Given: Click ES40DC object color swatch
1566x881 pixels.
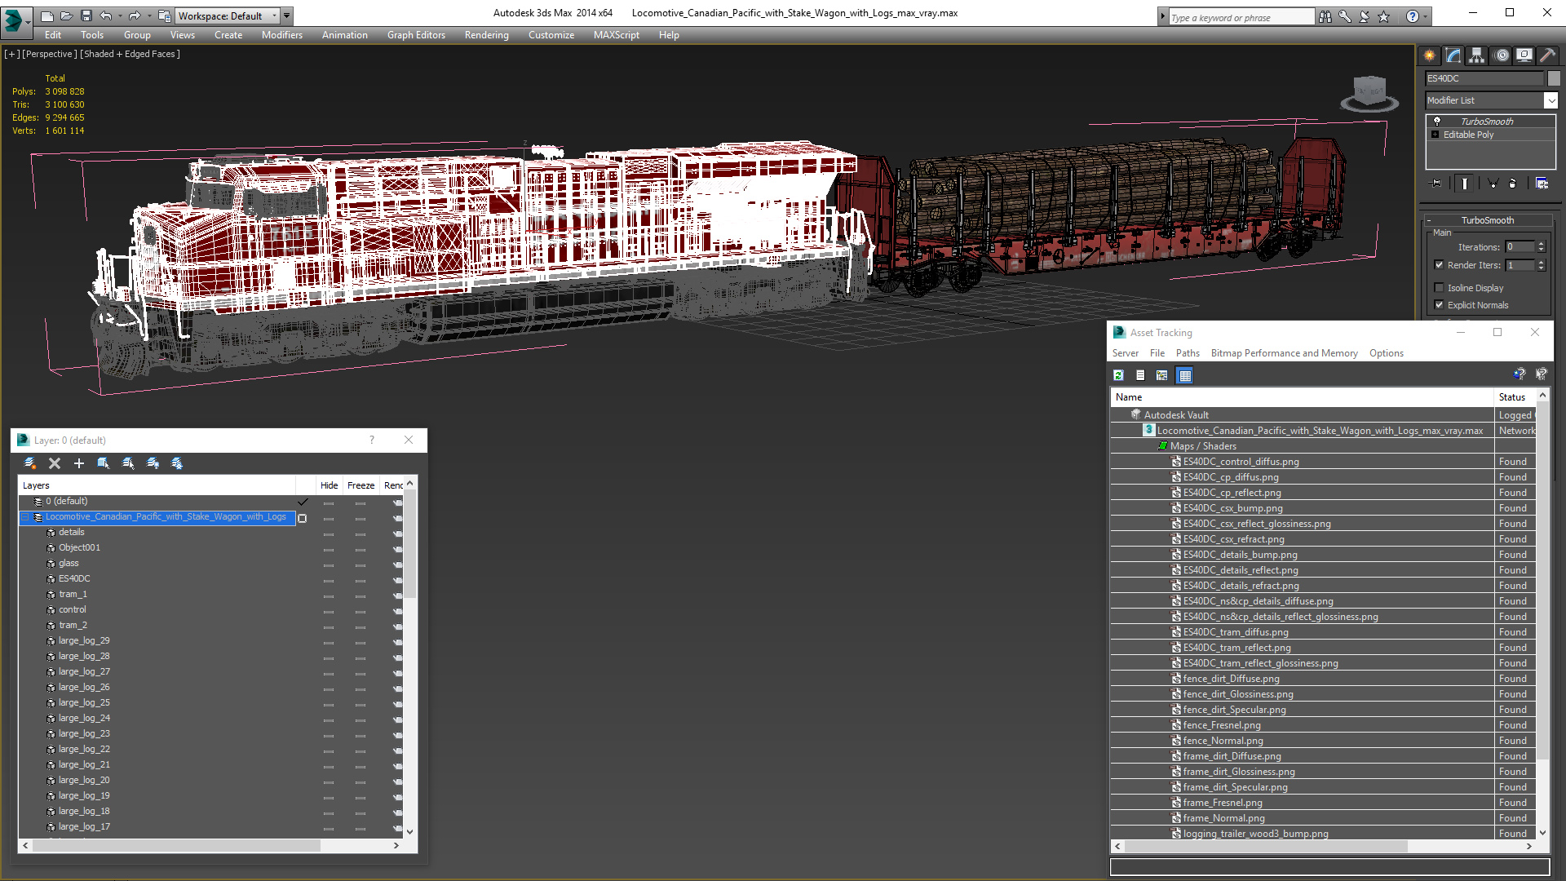Looking at the screenshot, I should pyautogui.click(x=1554, y=78).
